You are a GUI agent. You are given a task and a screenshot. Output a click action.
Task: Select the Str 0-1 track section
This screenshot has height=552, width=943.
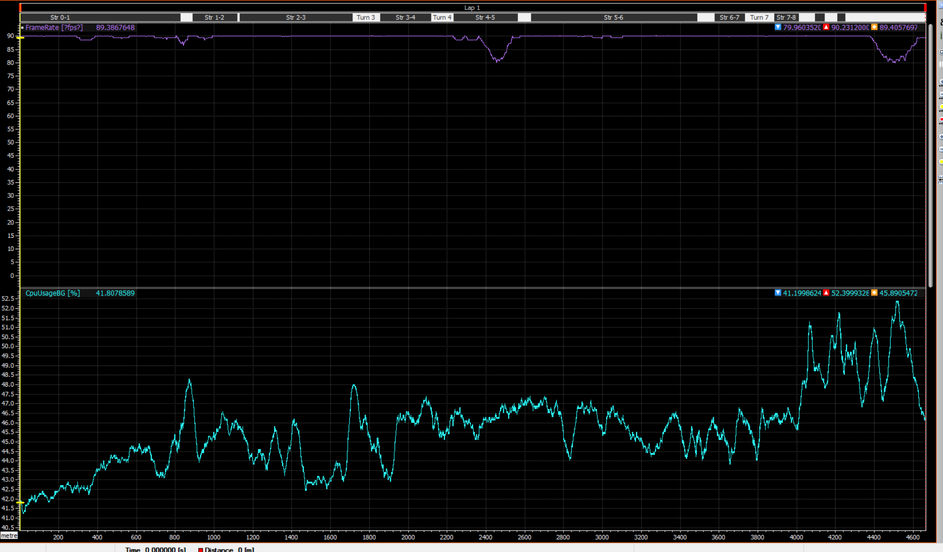pyautogui.click(x=100, y=17)
